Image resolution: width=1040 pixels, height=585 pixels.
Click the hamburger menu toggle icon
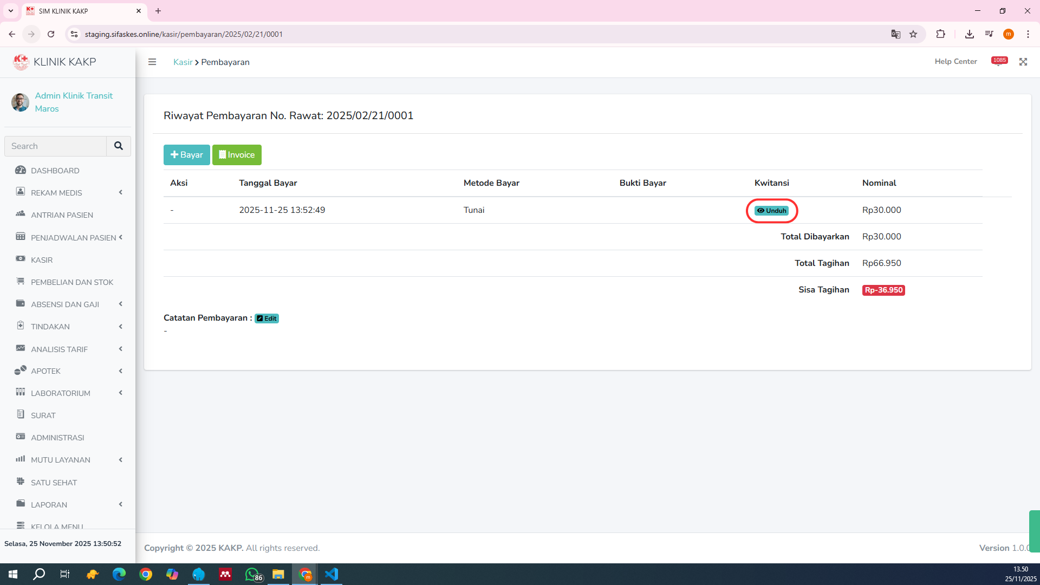pos(152,62)
